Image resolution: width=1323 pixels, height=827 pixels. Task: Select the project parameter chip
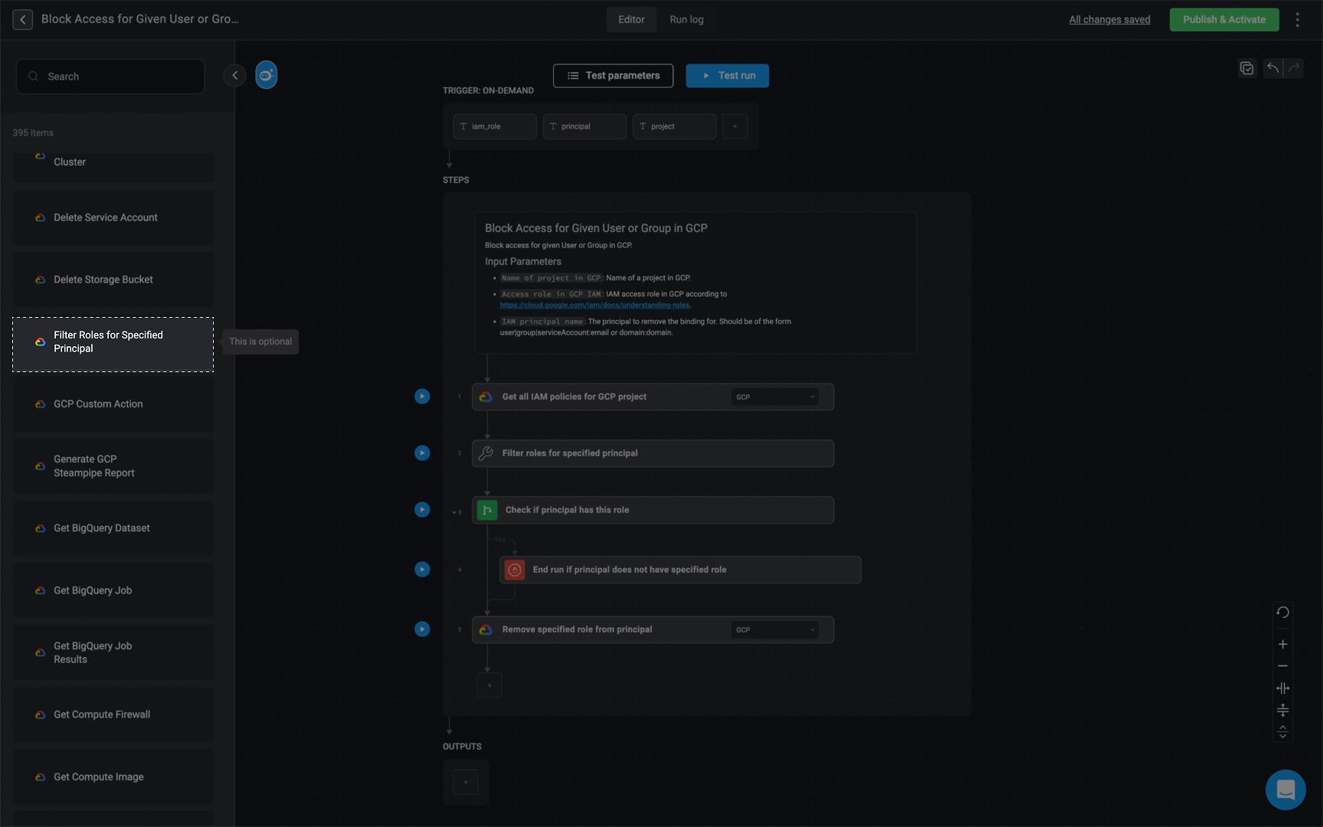pyautogui.click(x=674, y=126)
